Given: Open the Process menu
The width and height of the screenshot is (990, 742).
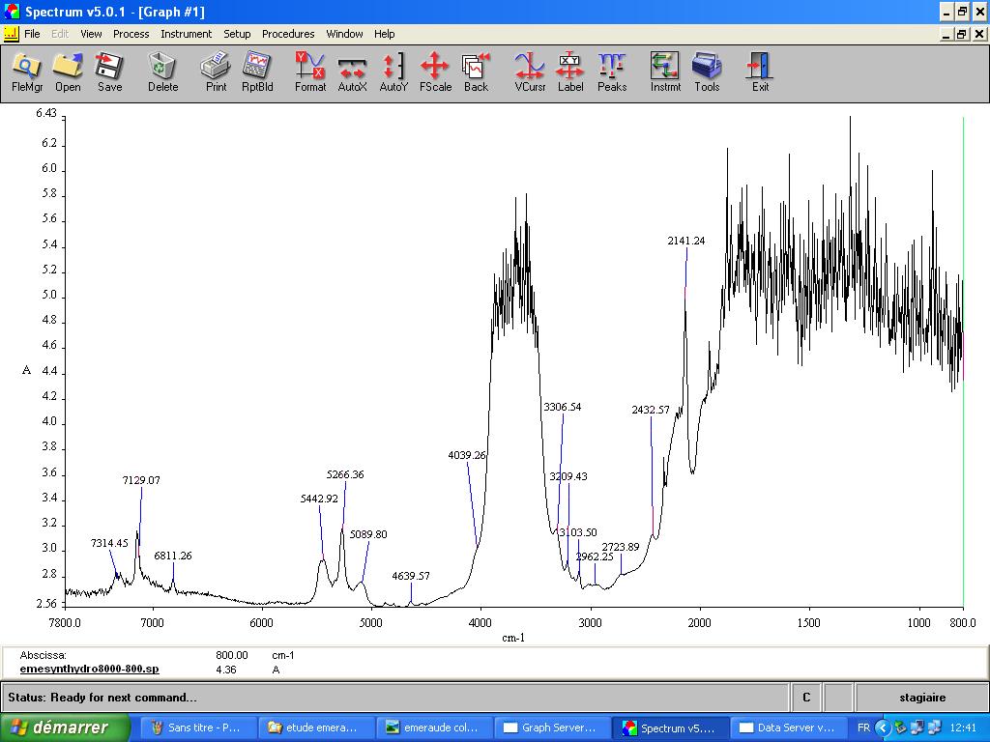Looking at the screenshot, I should coord(131,34).
